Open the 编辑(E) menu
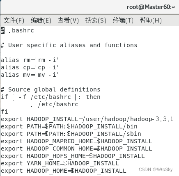179x176 pixels. click(41, 21)
